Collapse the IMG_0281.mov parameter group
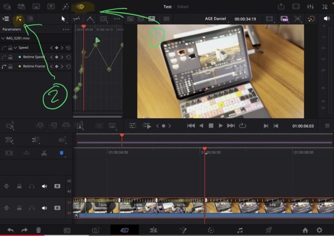 coord(3,39)
